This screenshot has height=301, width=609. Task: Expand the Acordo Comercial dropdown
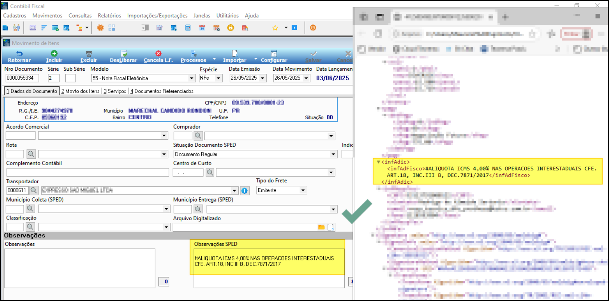(x=164, y=136)
